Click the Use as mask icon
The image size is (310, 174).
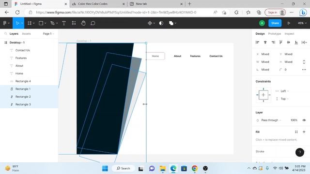click(x=161, y=23)
